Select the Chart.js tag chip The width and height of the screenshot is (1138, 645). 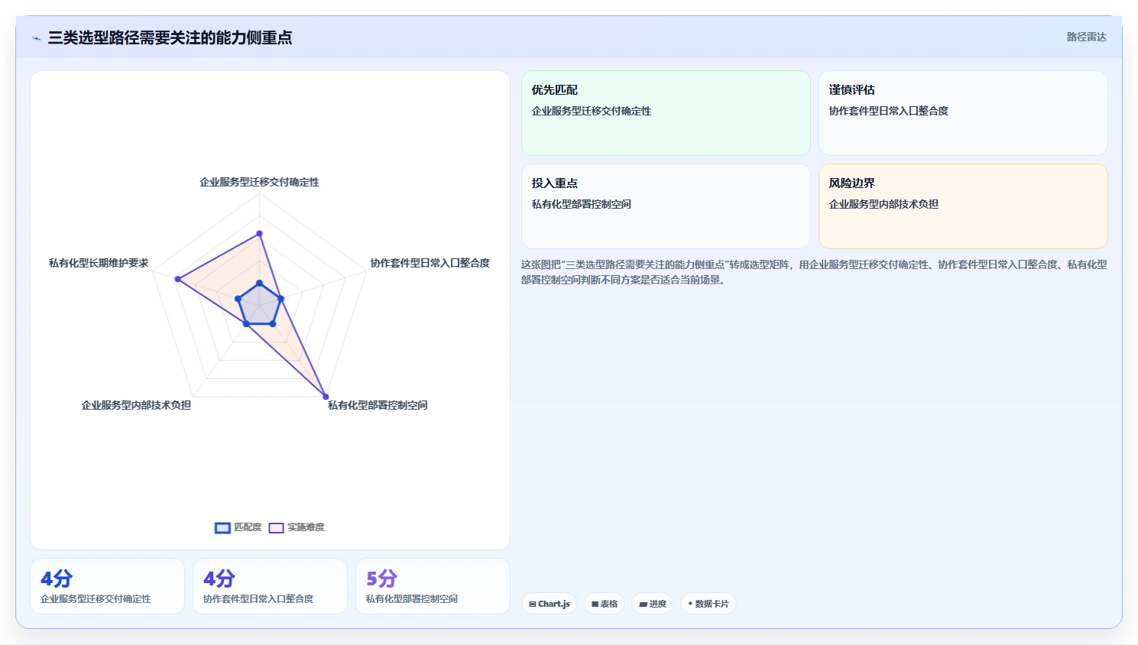point(550,604)
